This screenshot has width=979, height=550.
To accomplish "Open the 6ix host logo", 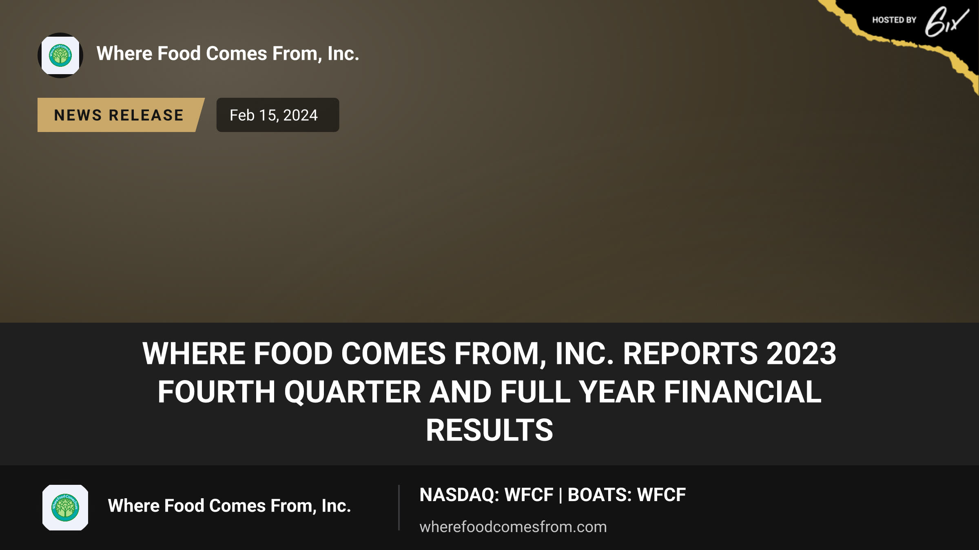I will [x=946, y=21].
